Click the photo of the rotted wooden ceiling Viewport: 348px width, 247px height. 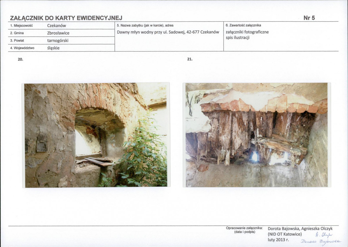click(257, 135)
